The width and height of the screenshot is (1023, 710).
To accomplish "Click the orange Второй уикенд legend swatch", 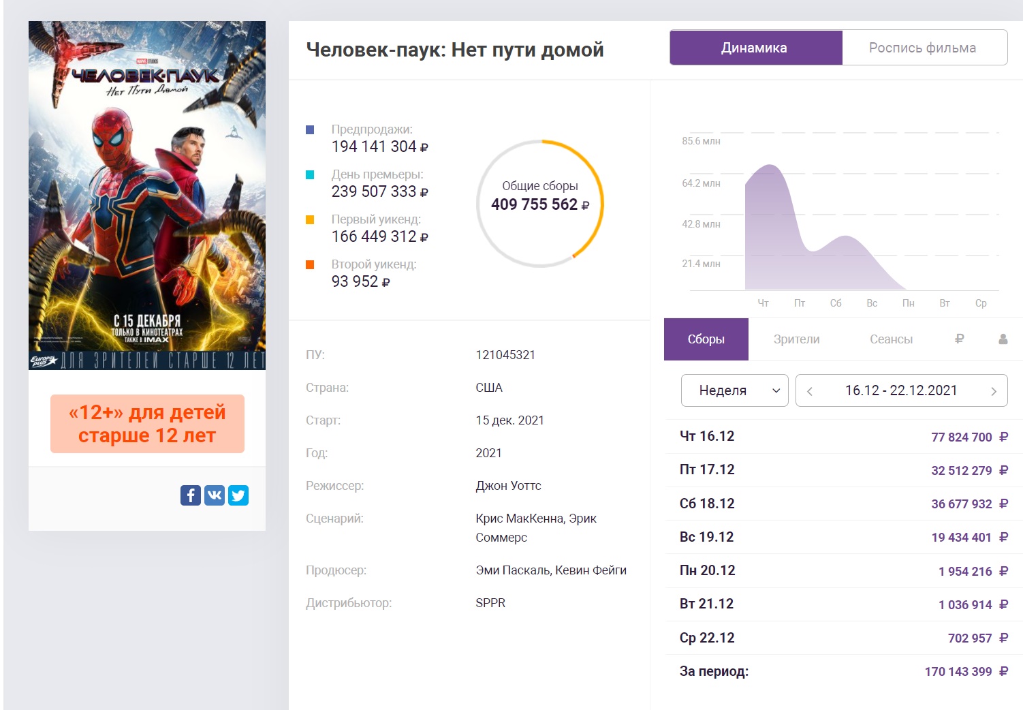I will point(310,264).
